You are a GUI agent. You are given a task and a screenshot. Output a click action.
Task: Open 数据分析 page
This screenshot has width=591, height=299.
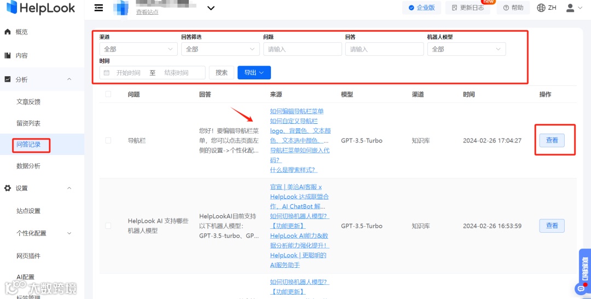28,166
